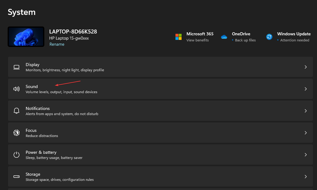Screen dimensions: 317x190
Task: Expand Notifications row using right chevron
Action: click(305, 111)
